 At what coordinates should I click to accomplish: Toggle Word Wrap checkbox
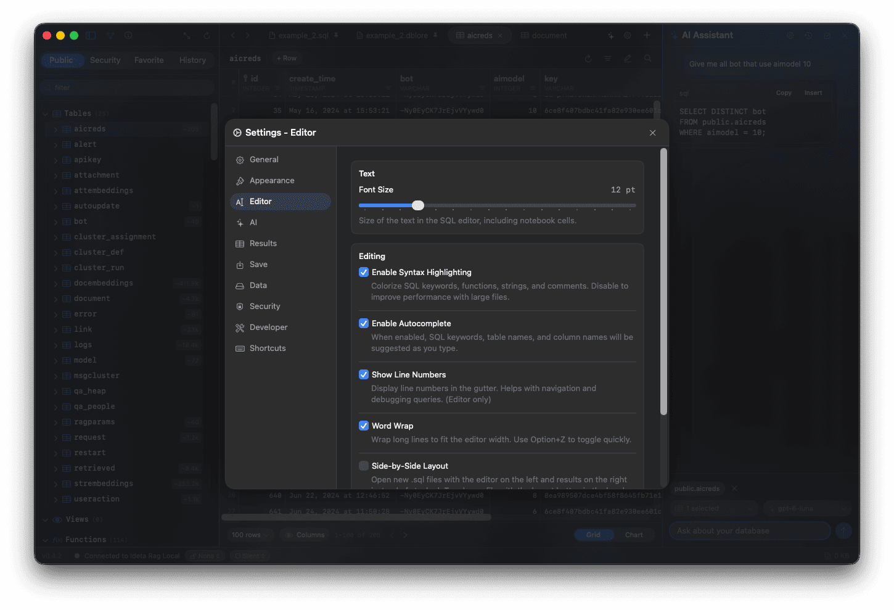click(364, 426)
